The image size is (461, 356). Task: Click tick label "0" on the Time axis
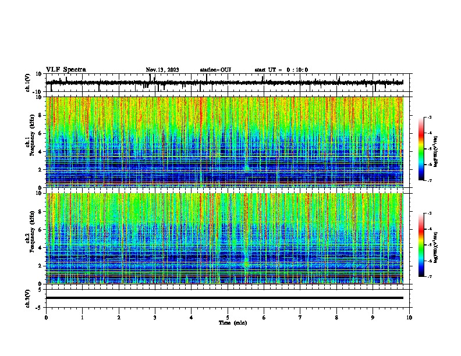click(x=46, y=318)
